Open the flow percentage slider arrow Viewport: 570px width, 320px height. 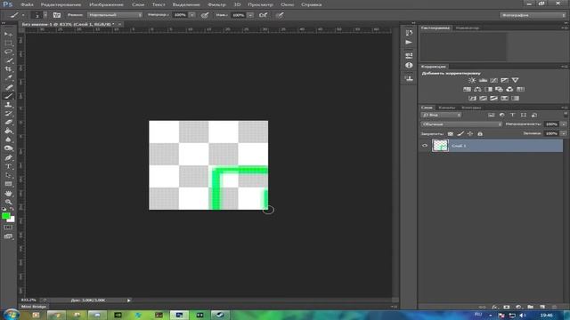[x=250, y=15]
